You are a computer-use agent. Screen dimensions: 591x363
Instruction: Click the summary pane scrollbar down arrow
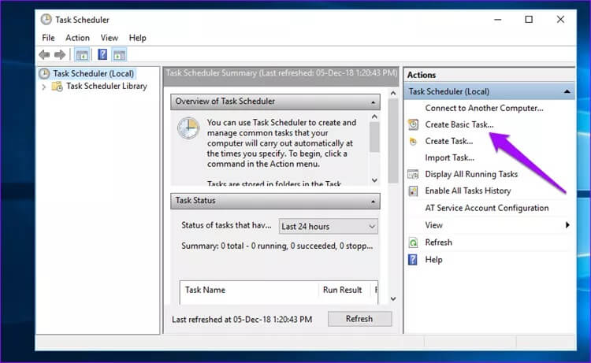click(x=393, y=299)
